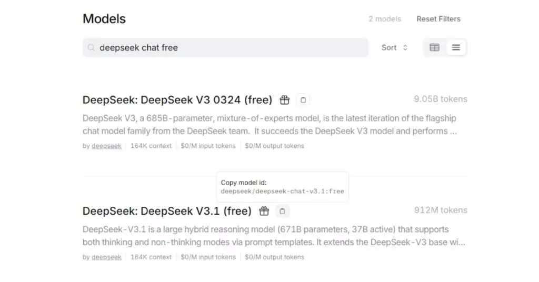
Task: Open deepseek author link under V3.1
Action: [x=106, y=257]
